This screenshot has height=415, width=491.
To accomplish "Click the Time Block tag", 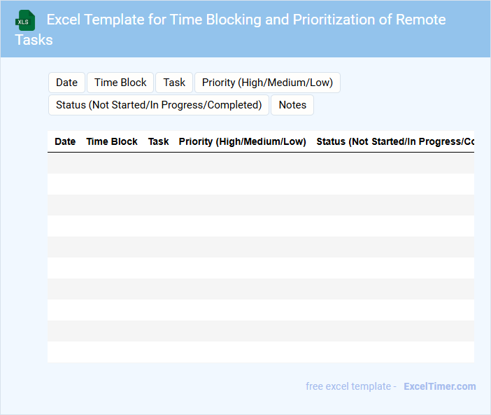I will pyautogui.click(x=120, y=83).
